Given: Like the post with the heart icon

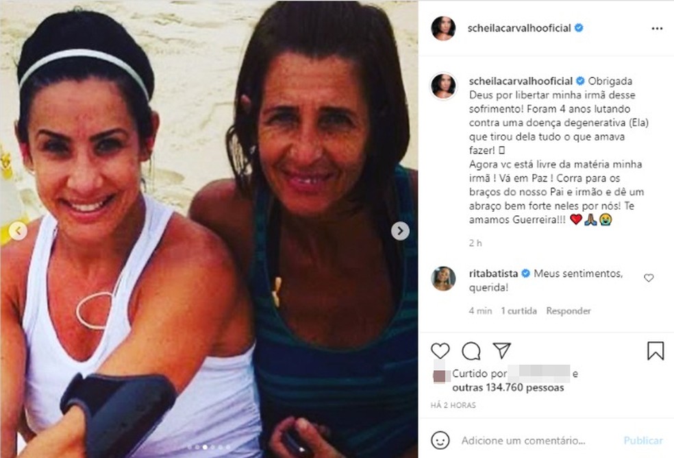Looking at the screenshot, I should coord(440,351).
